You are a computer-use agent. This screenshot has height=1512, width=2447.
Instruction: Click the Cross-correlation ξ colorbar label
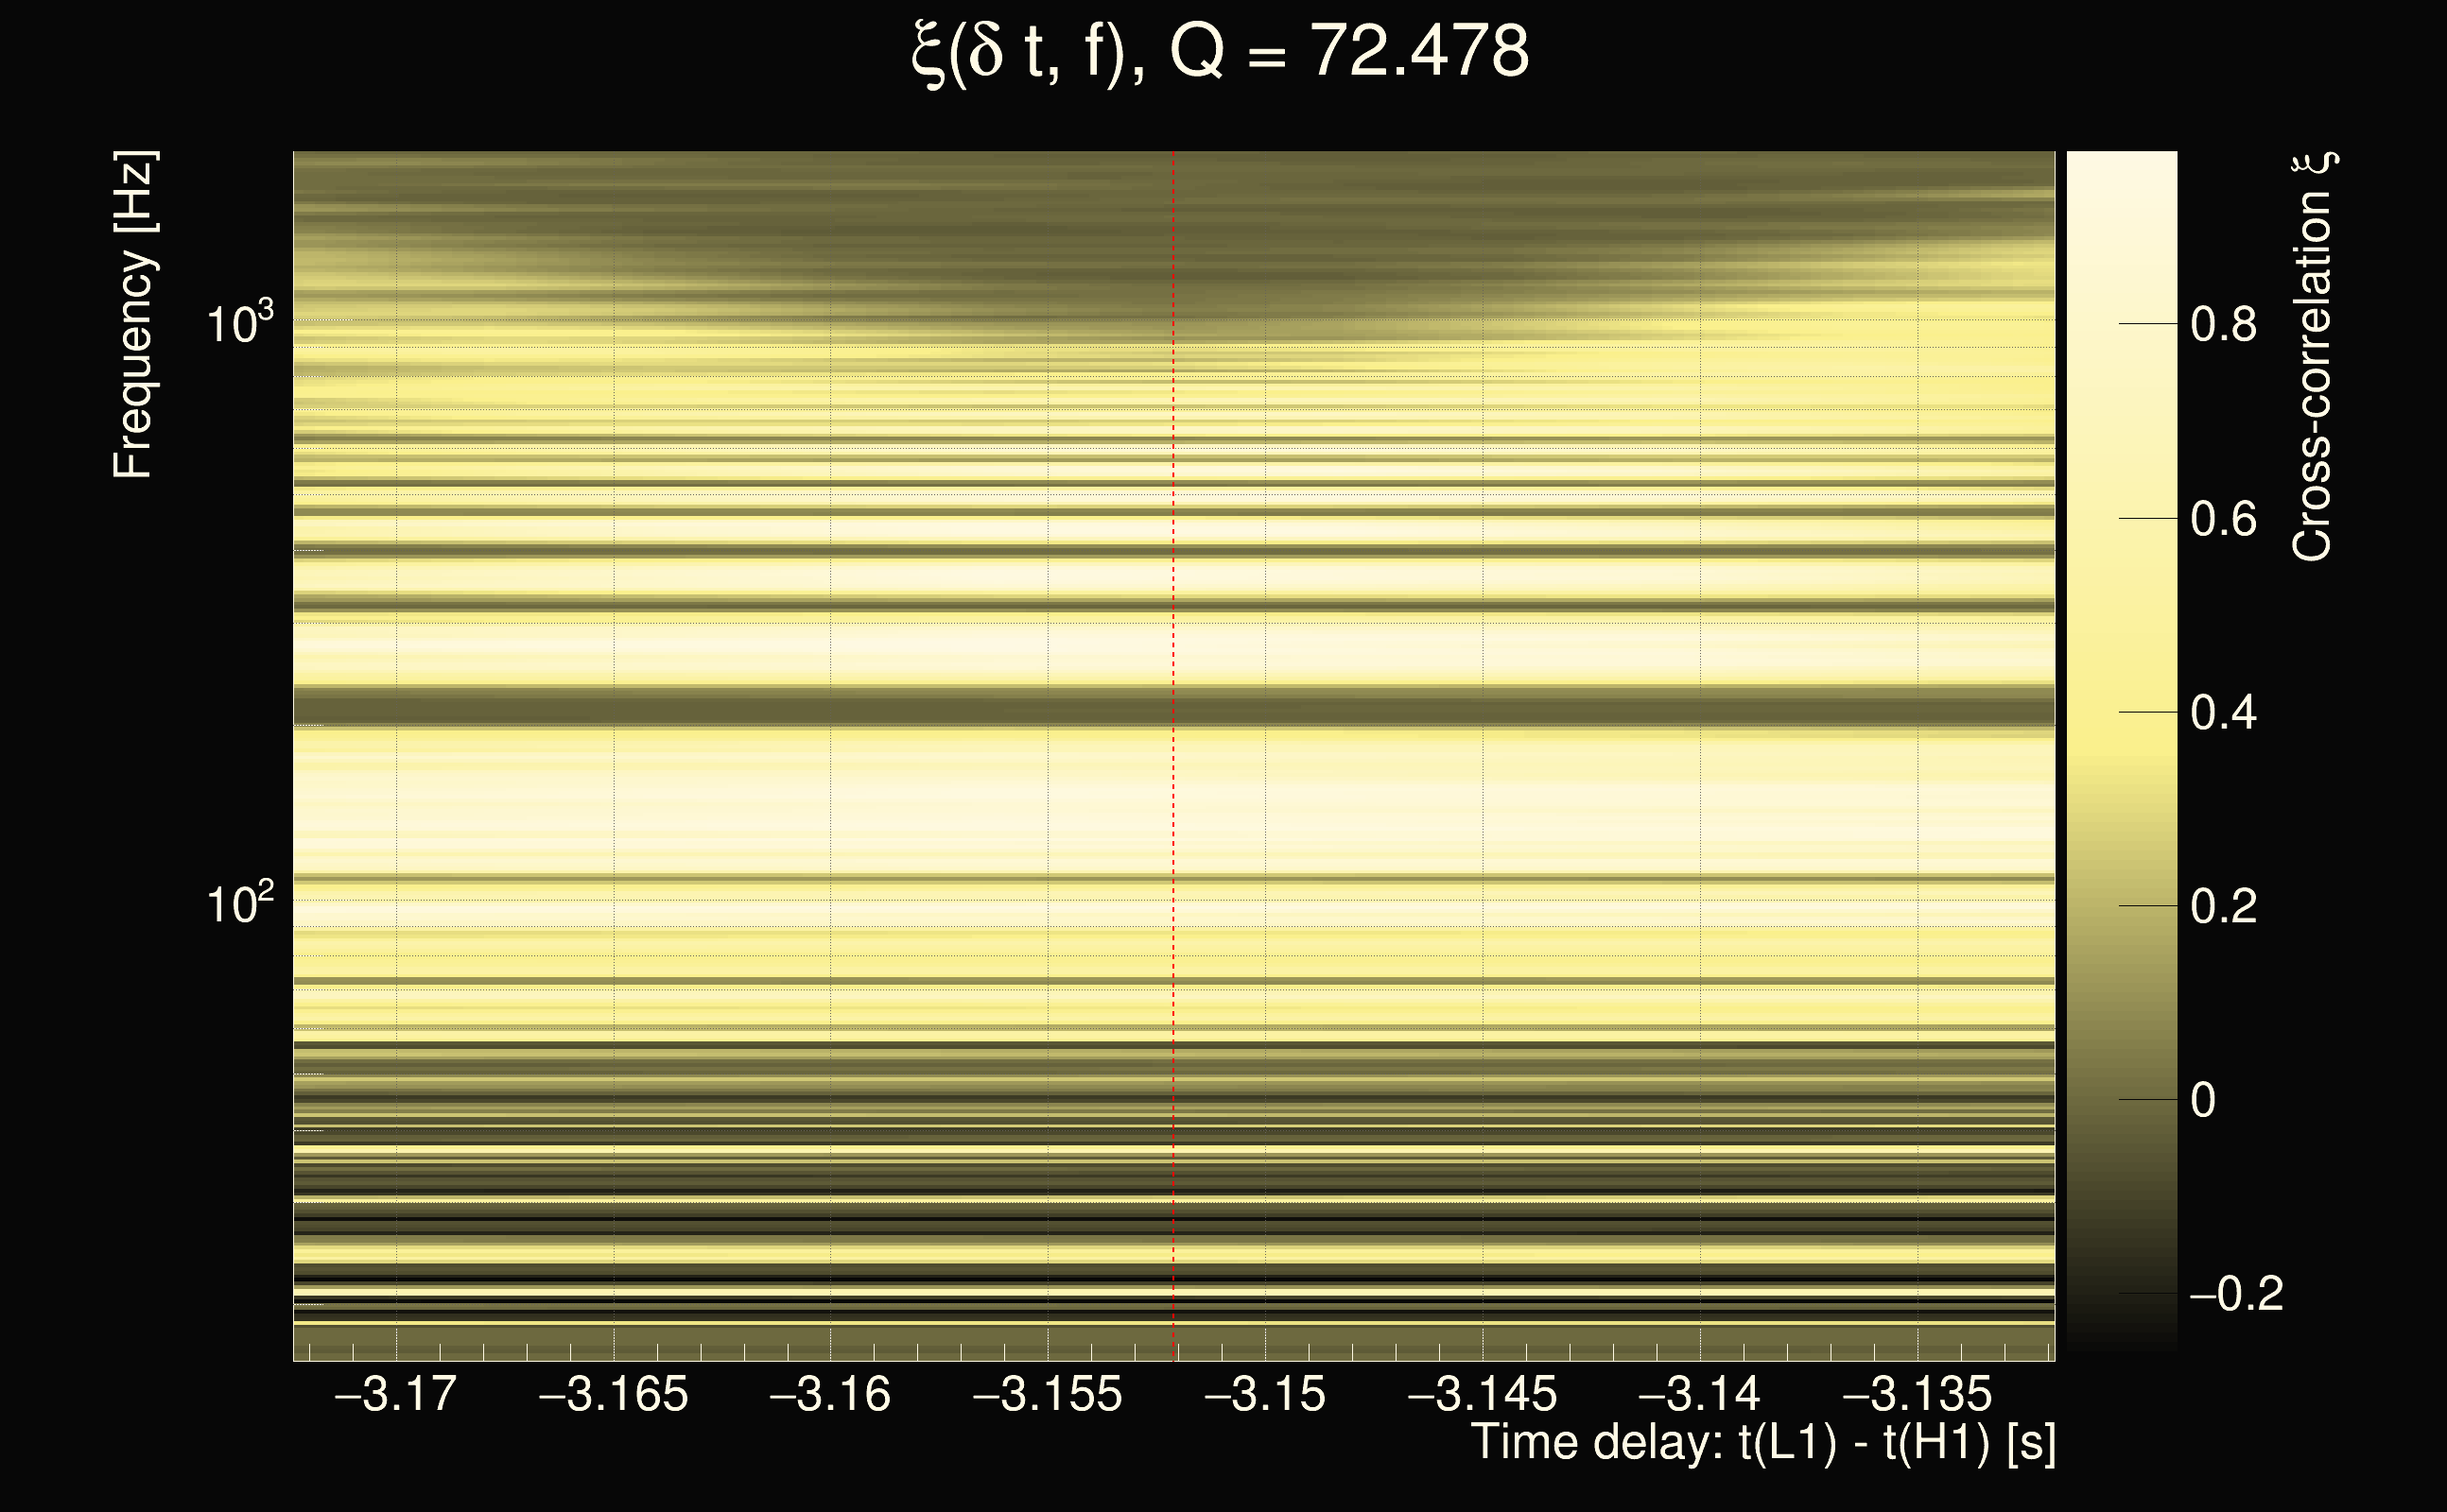[x=2313, y=357]
